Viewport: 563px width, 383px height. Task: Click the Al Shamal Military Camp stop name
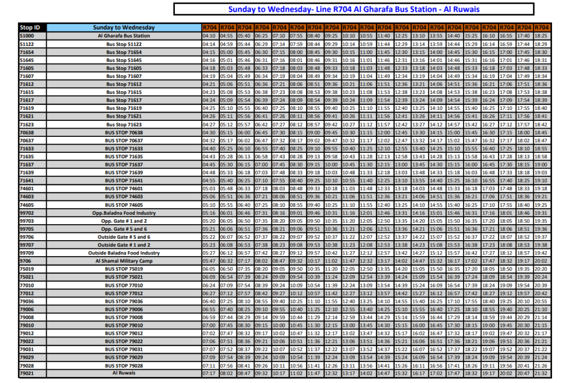tap(124, 261)
